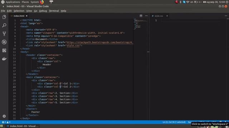Open the Search view in activity bar
229x128 pixels.
point(4,25)
